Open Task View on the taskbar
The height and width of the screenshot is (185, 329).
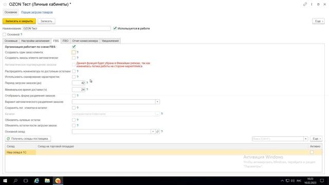tap(26, 180)
